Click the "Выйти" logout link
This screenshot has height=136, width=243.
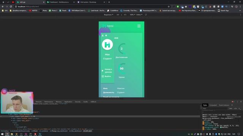107,76
